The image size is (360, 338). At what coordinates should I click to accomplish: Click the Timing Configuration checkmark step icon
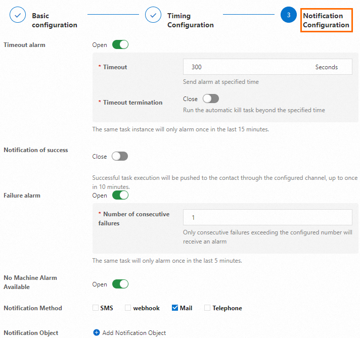click(x=153, y=15)
